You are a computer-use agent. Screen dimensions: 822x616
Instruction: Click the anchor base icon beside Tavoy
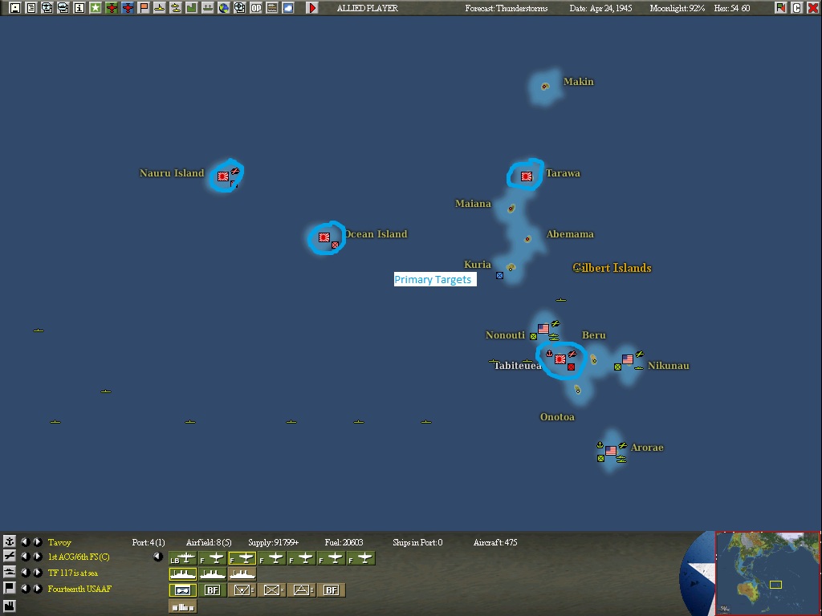[x=10, y=541]
